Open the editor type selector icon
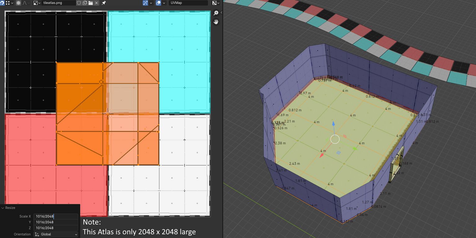 3,3
